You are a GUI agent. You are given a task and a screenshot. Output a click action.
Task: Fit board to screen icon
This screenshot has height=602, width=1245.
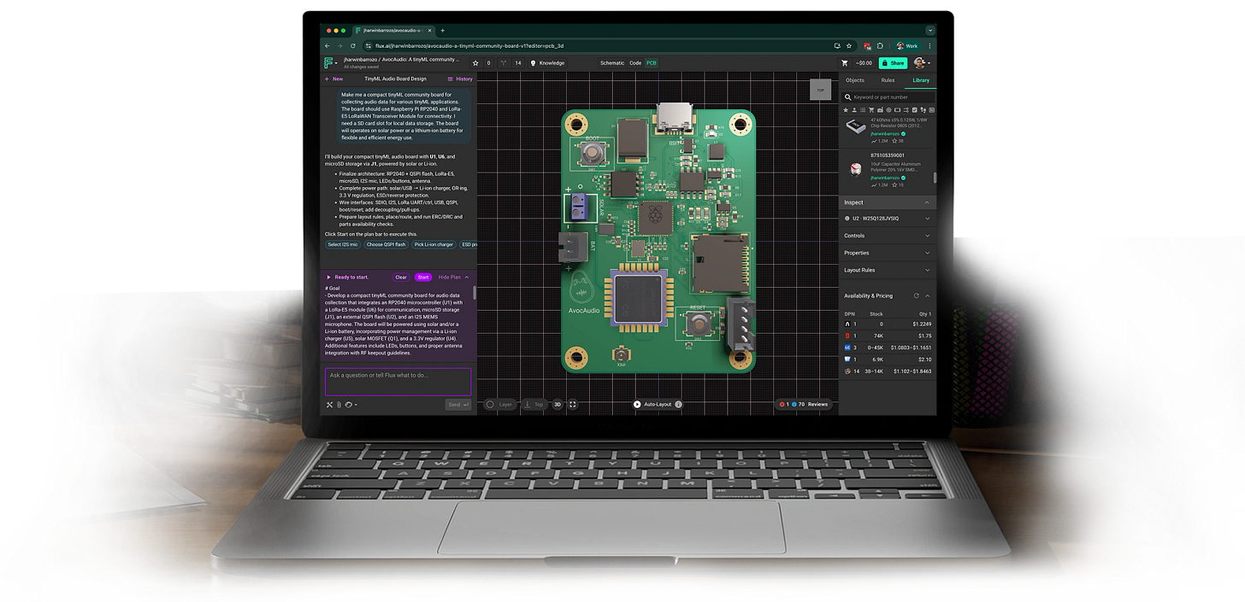tap(573, 405)
